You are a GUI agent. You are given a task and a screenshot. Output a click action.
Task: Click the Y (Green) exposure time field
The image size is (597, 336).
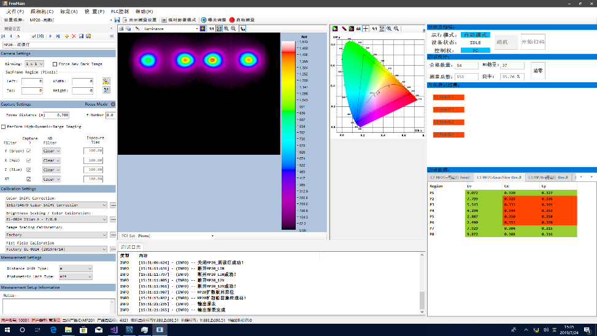click(x=93, y=150)
